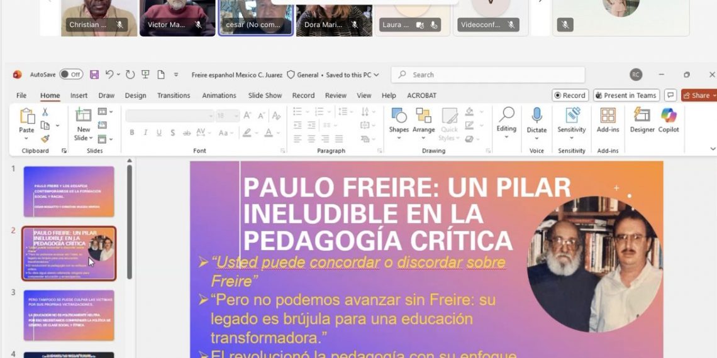Screen dimensions: 717x358
Task: Switch to the Slide Show tab
Action: pos(265,95)
